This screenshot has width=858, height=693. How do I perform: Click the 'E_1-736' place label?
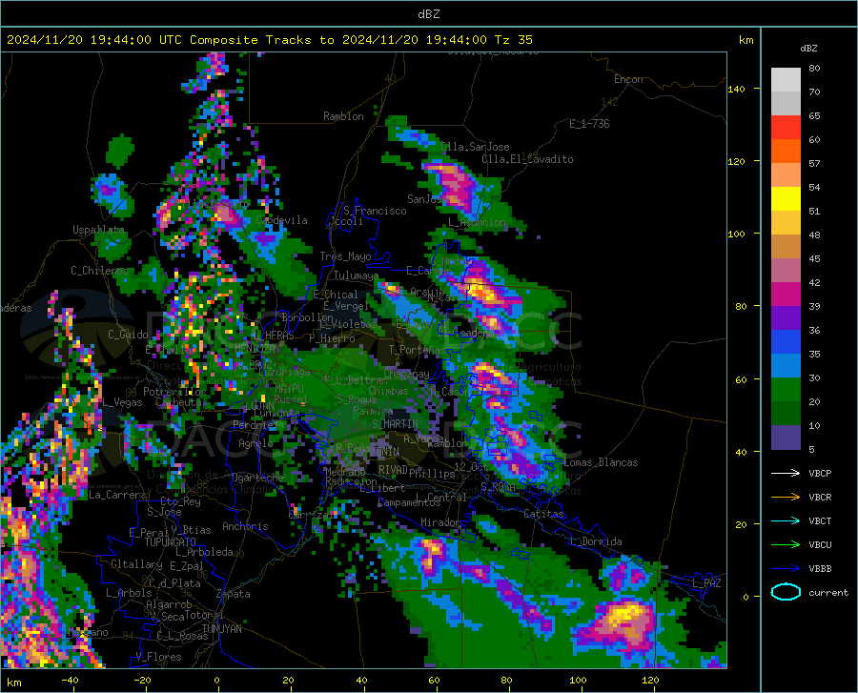[589, 124]
